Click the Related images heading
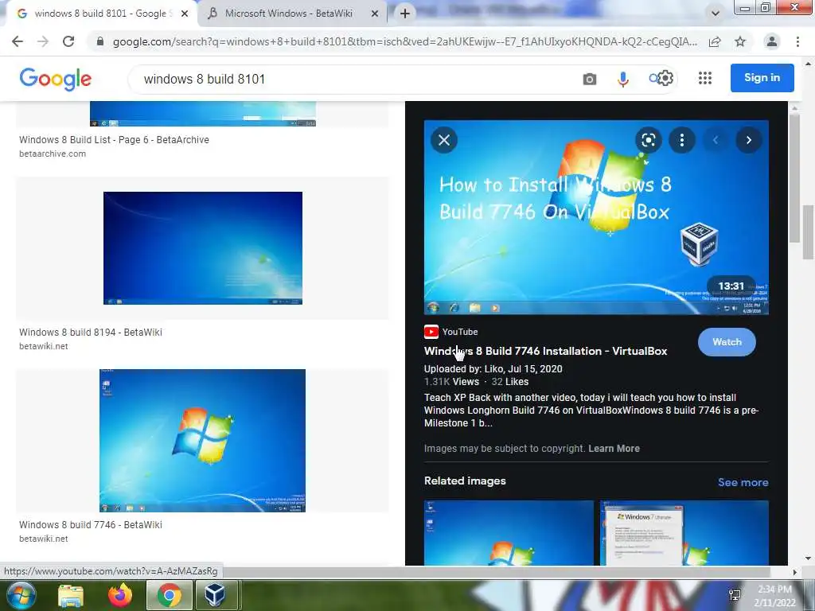This screenshot has width=815, height=611. pos(465,481)
